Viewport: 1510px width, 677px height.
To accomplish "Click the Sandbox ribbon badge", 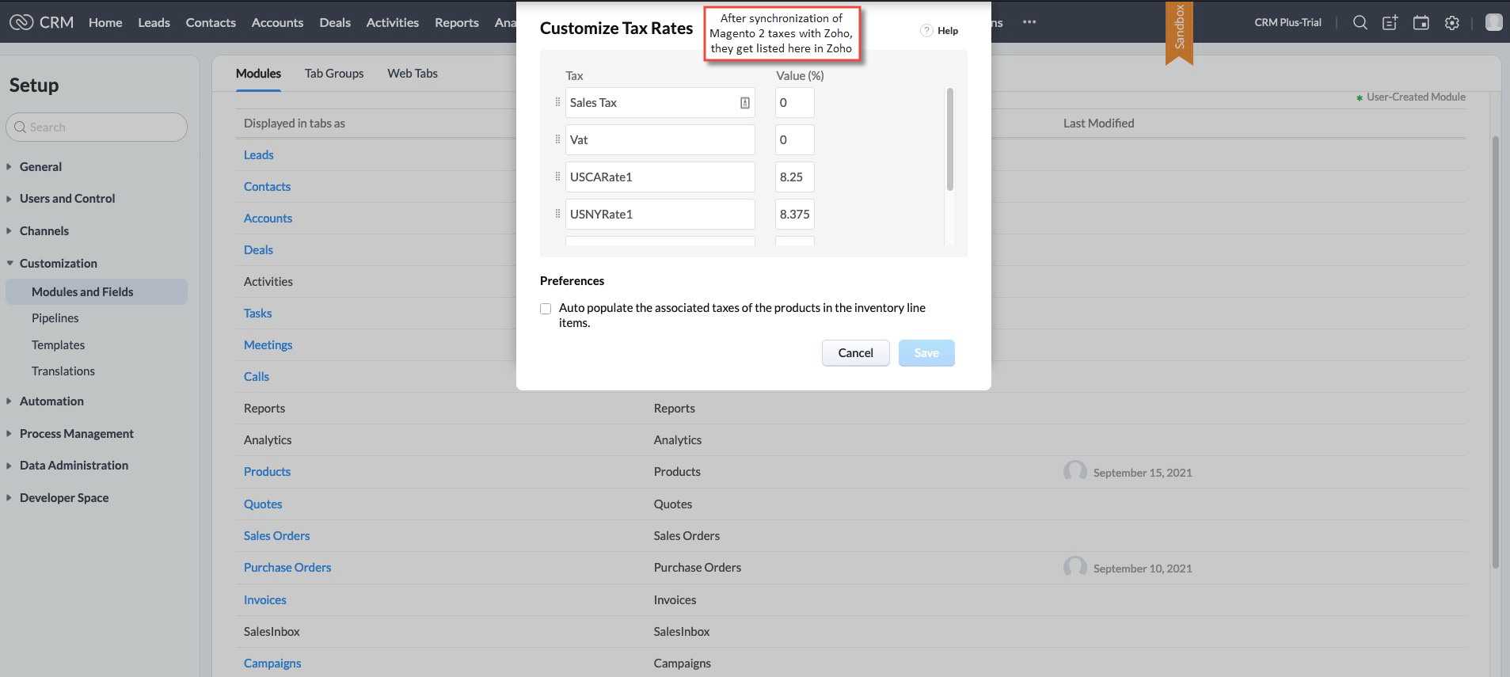I will tap(1179, 32).
